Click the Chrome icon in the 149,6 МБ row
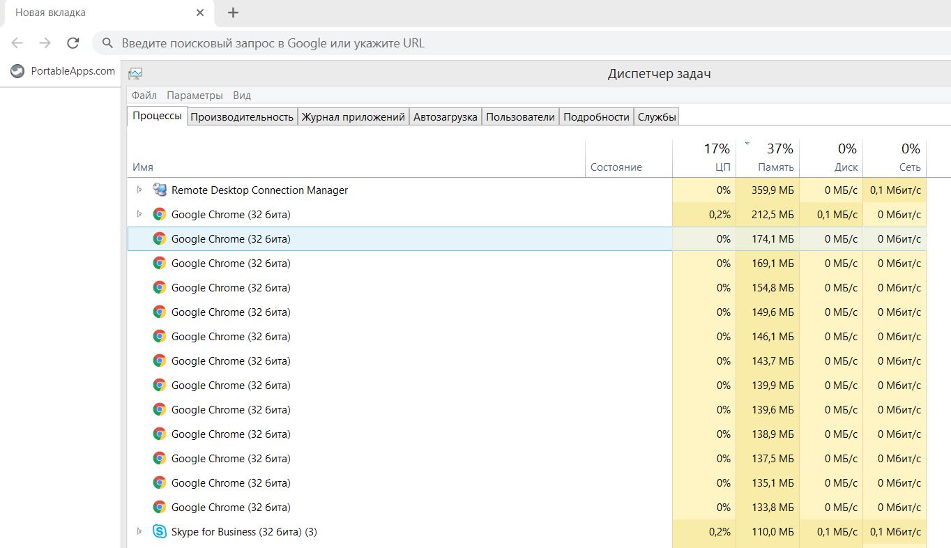The height and width of the screenshot is (548, 951). (x=160, y=312)
